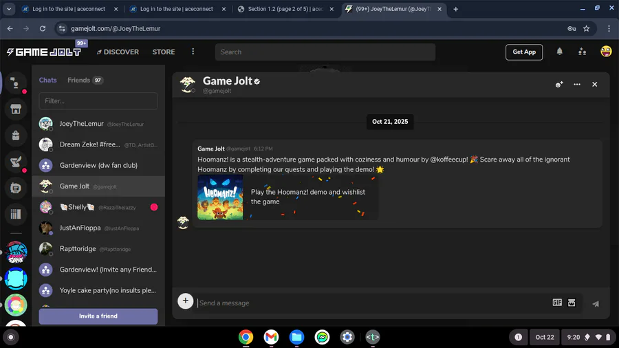
Task: Open the sticker picker icon
Action: (572, 303)
